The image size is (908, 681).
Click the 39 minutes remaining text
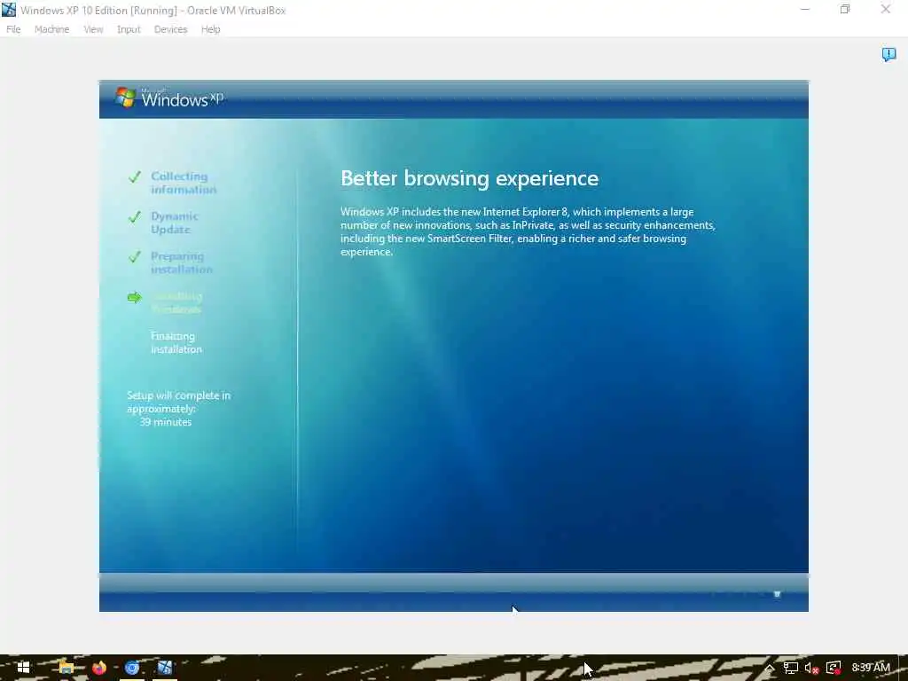[166, 422]
